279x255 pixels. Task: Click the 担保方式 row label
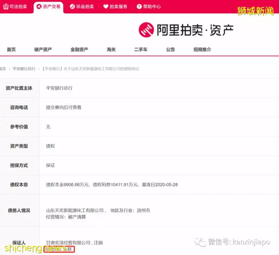coord(19,165)
